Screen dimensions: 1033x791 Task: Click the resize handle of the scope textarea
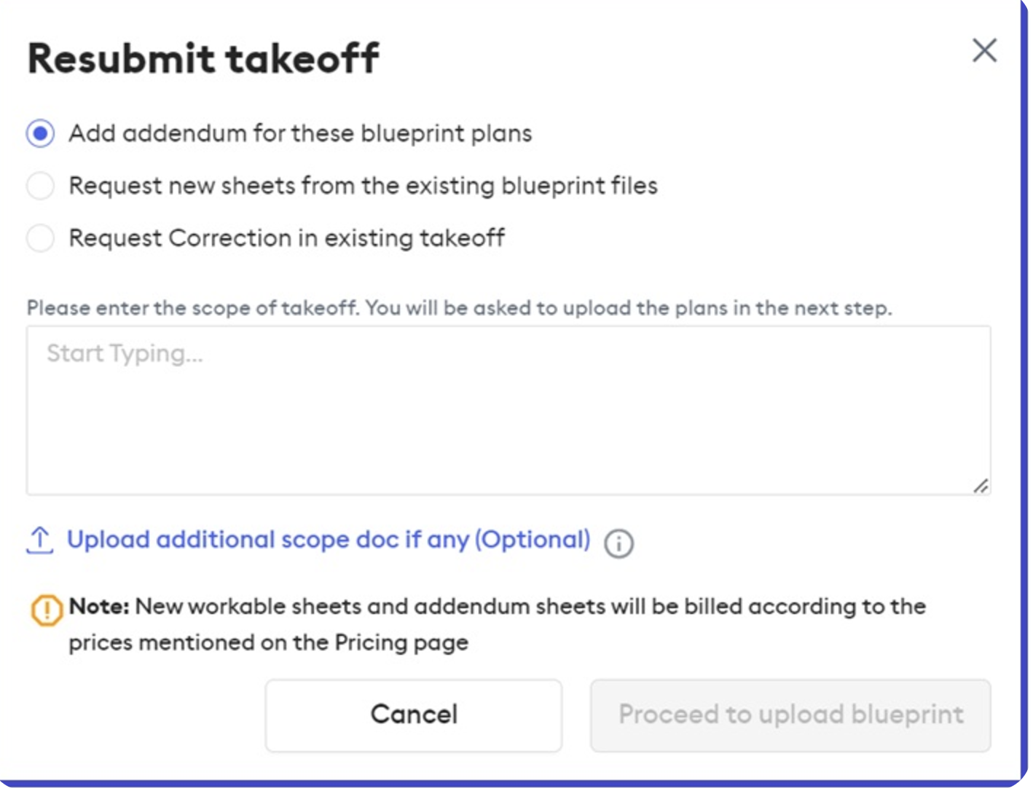pos(982,486)
